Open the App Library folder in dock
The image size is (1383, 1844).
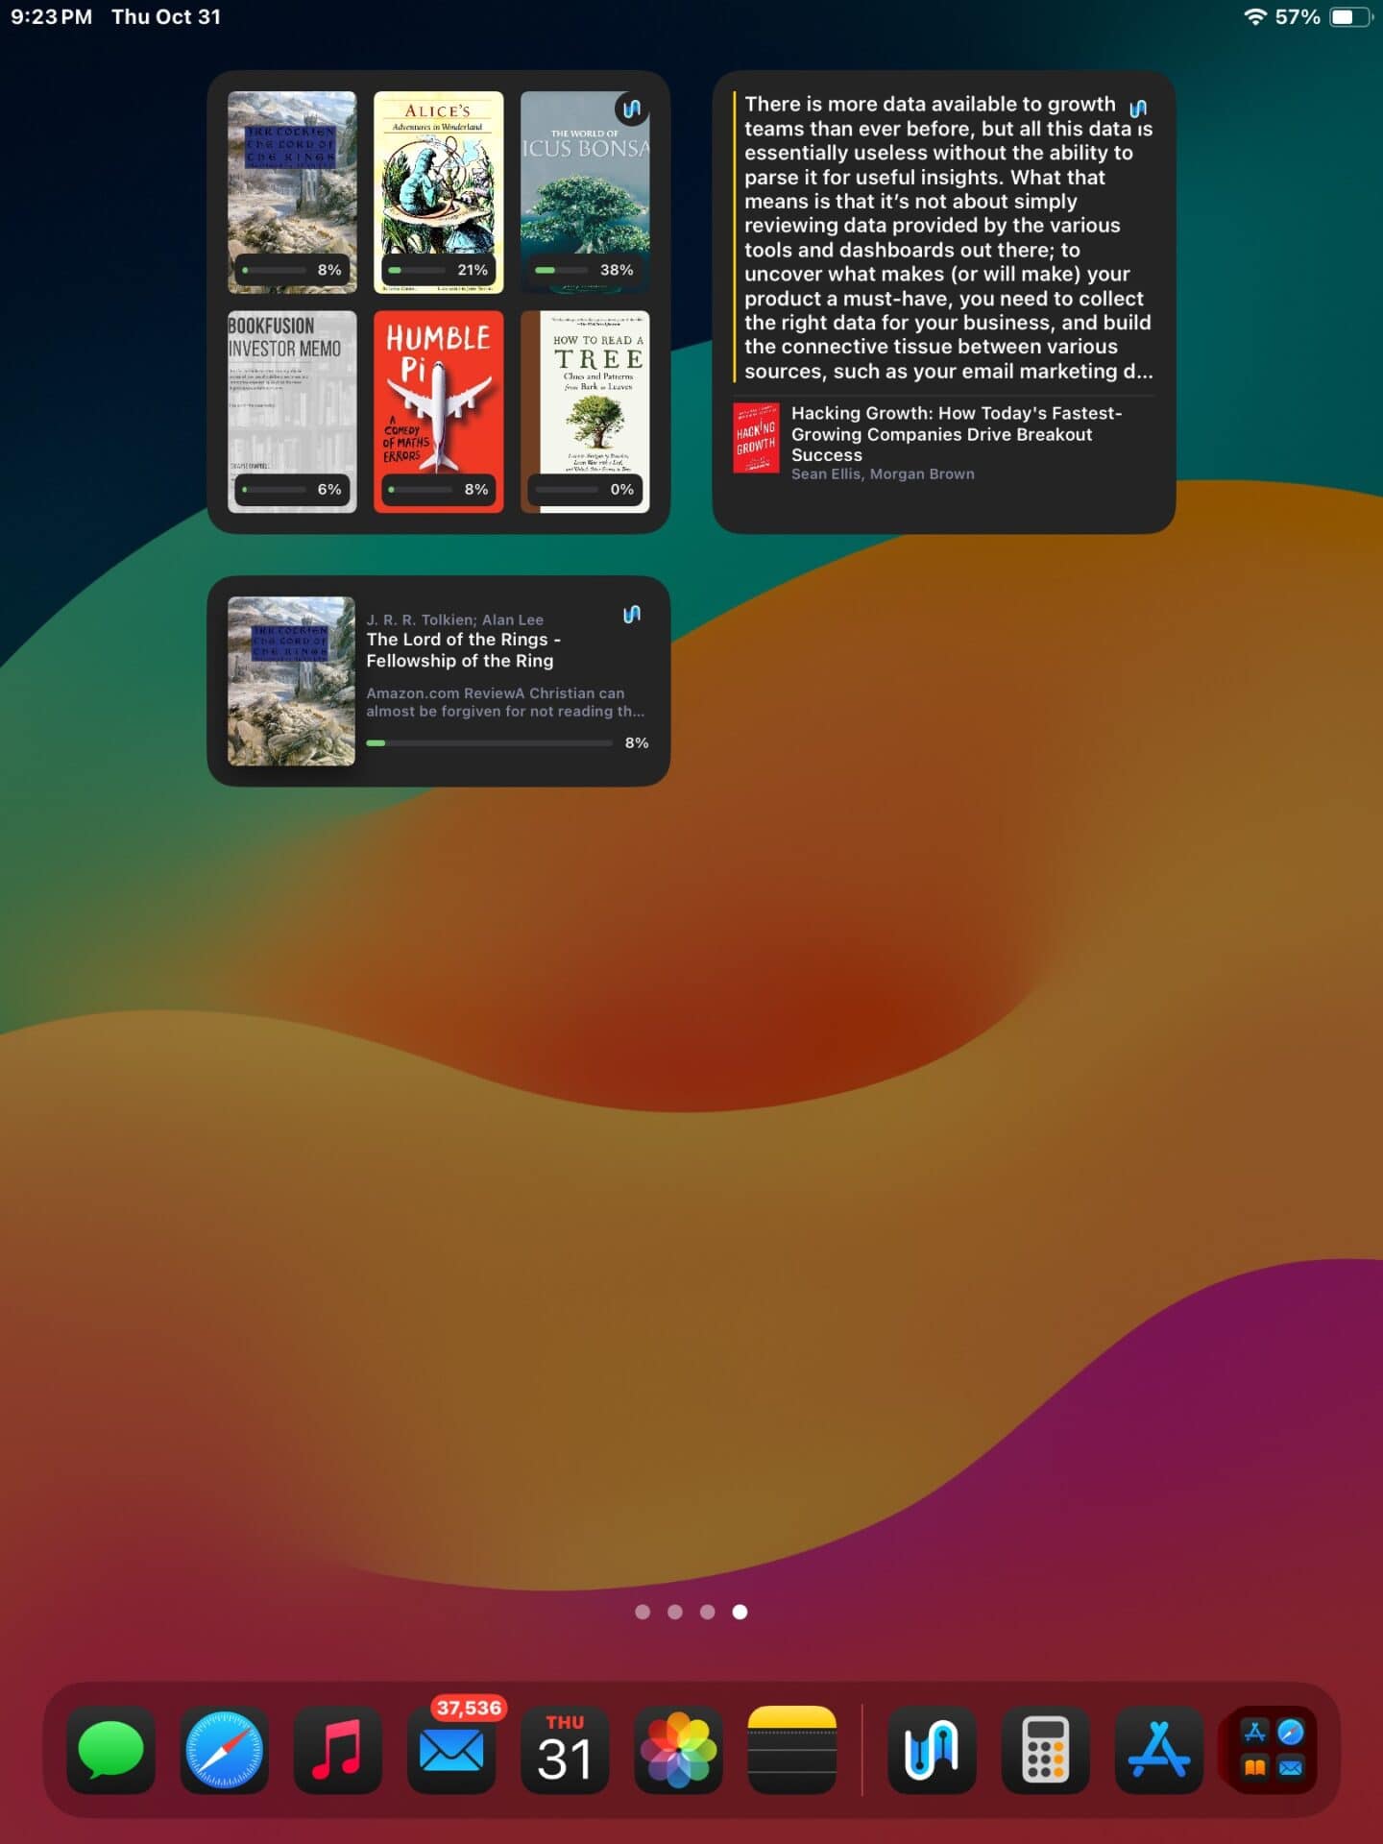click(x=1272, y=1750)
